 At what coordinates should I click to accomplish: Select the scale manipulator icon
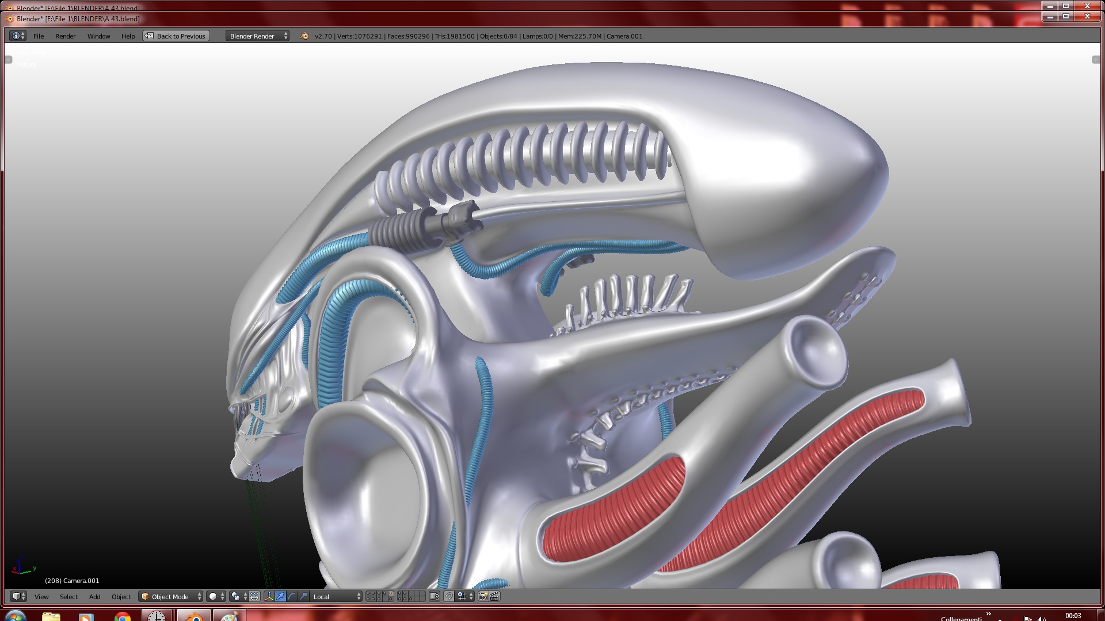coord(303,596)
